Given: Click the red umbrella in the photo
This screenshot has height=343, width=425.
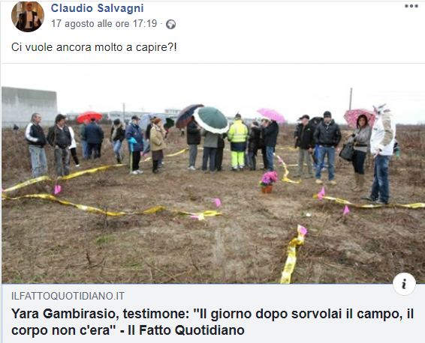Looking at the screenshot, I should (x=89, y=117).
